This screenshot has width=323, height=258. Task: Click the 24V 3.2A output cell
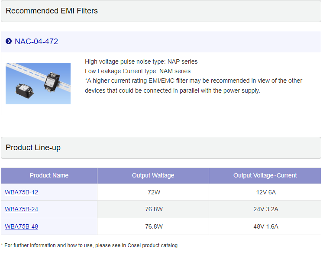tap(265, 209)
